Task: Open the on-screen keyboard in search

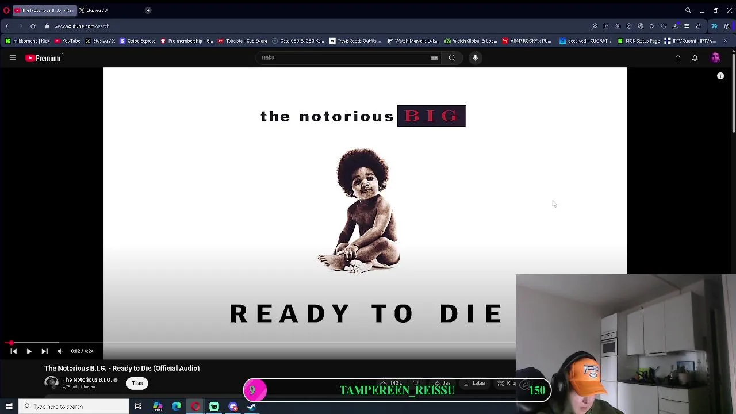Action: click(x=434, y=57)
